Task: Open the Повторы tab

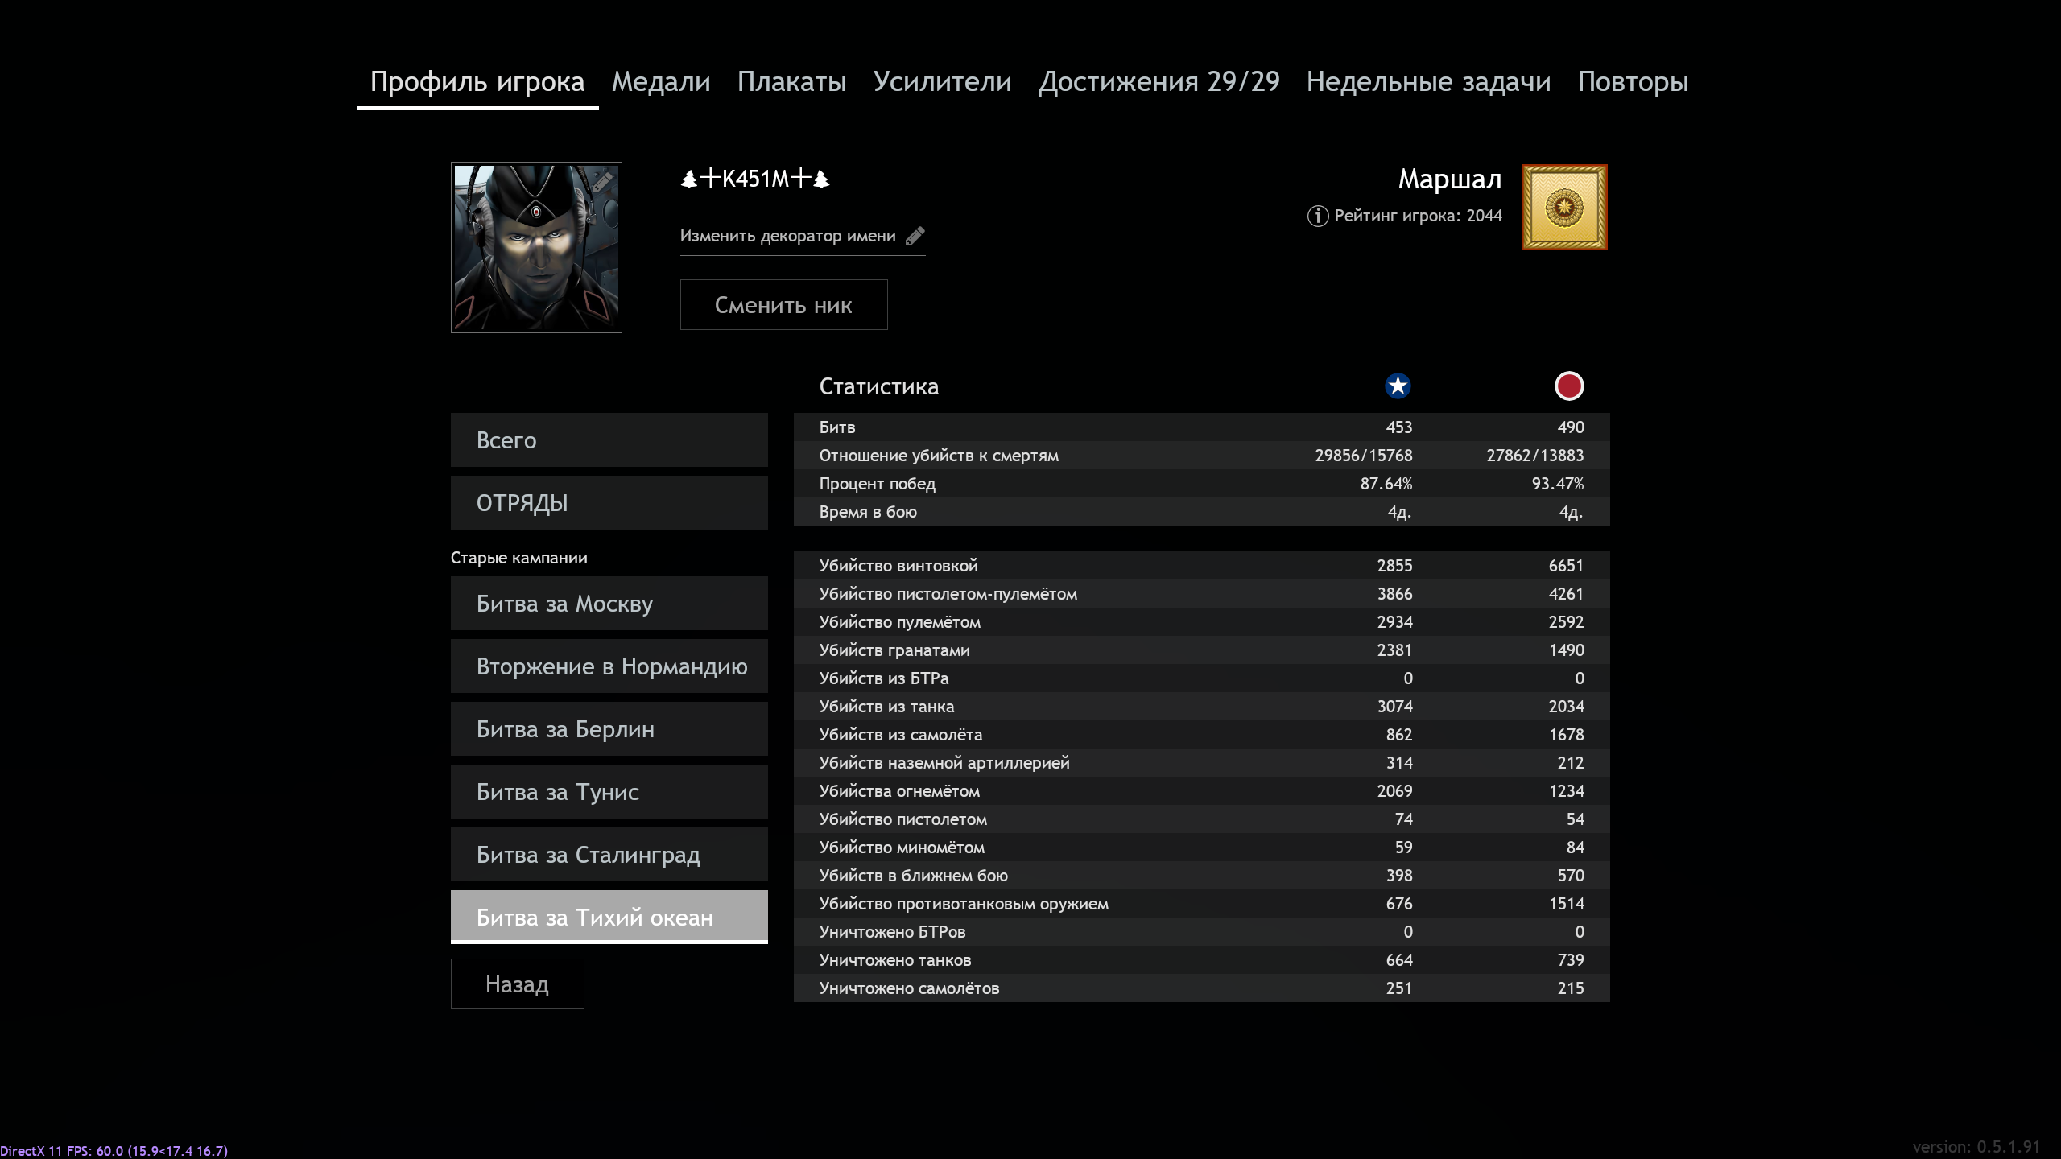Action: tap(1633, 82)
